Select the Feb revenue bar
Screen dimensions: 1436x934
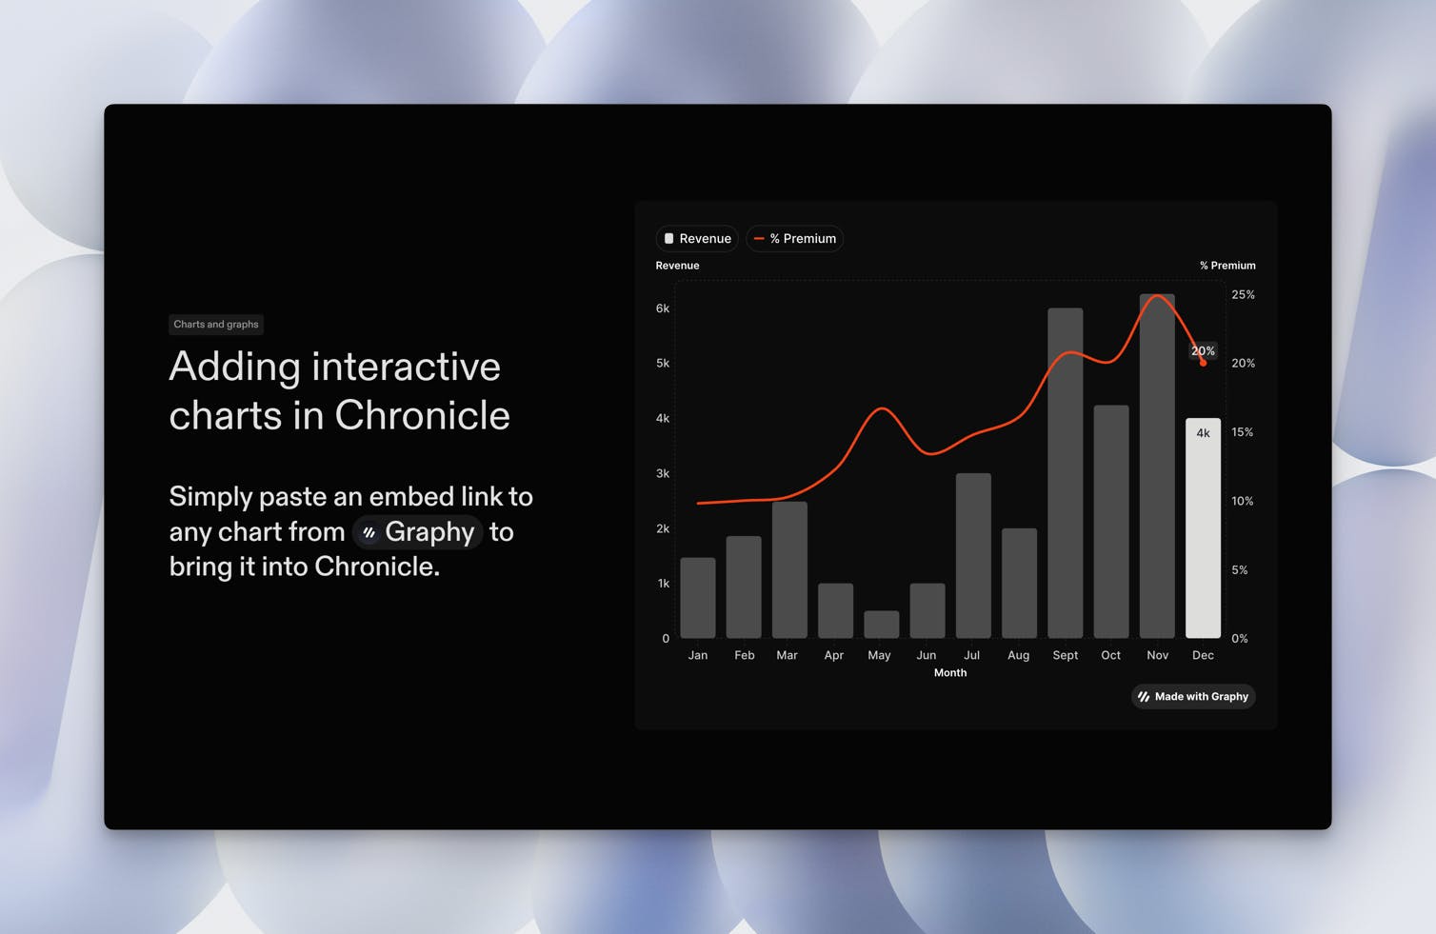pyautogui.click(x=744, y=587)
